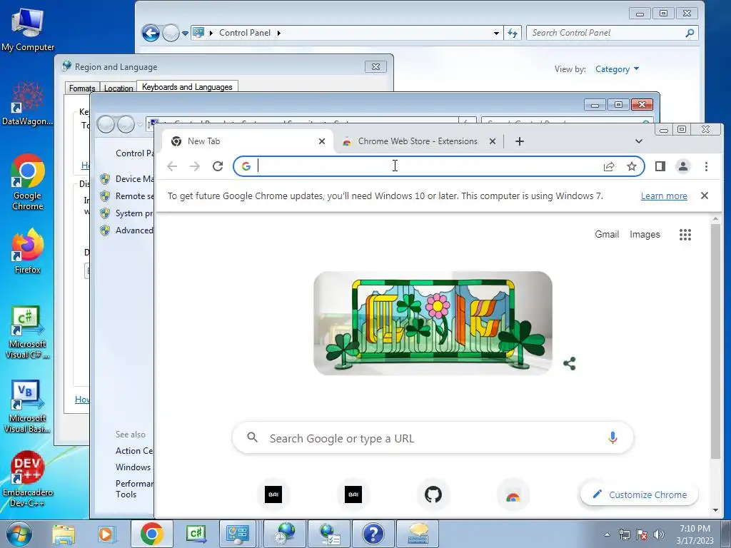Select the on-screen keyboard taskbar icon
This screenshot has height=548, width=731.
click(x=418, y=534)
